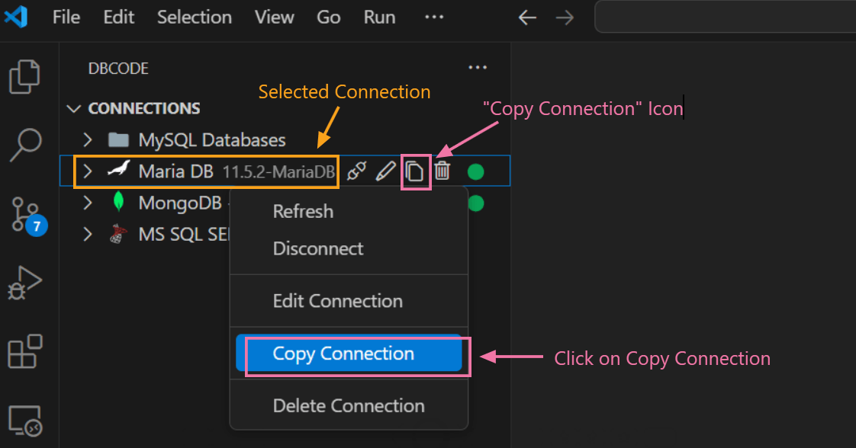Click the Copy Connection icon on Maria DB
This screenshot has height=448, width=856.
pyautogui.click(x=414, y=171)
